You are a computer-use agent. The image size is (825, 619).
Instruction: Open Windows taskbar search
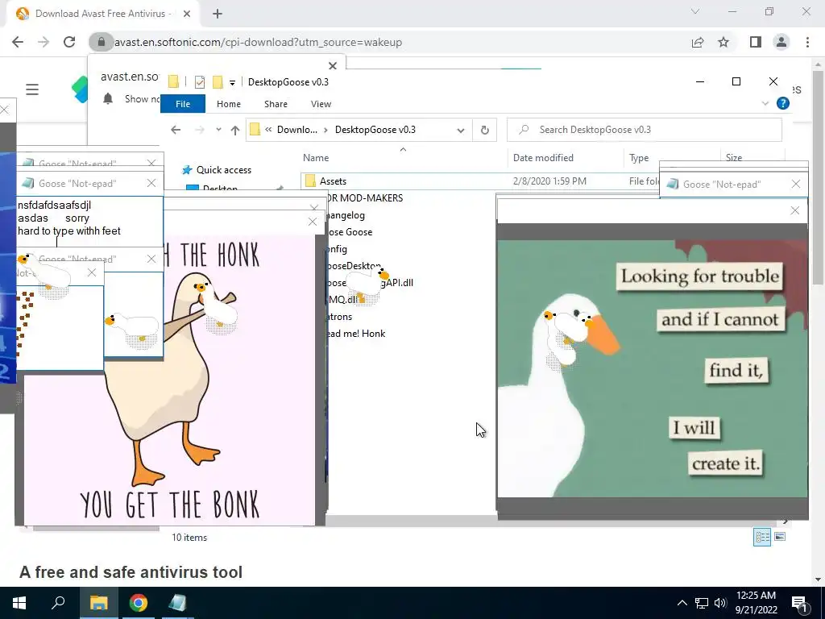[58, 603]
